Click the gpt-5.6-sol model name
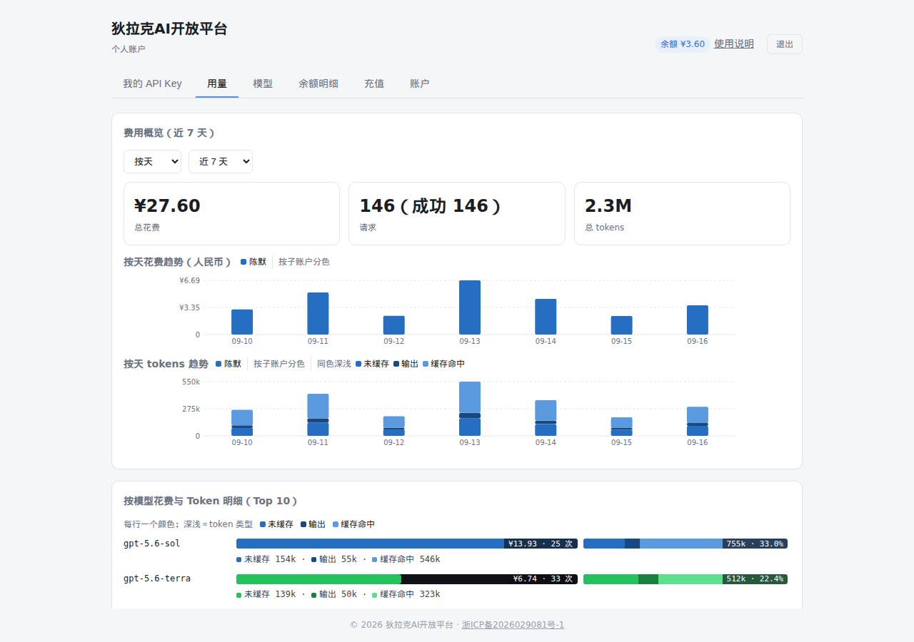 click(151, 544)
